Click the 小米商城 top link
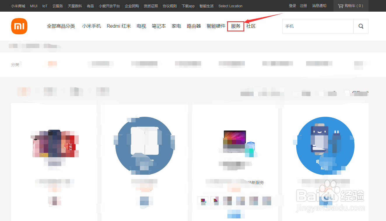 click(x=18, y=6)
